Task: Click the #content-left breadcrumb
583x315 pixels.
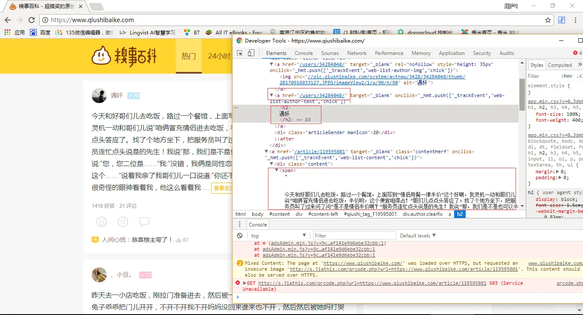Action: pyautogui.click(x=323, y=214)
